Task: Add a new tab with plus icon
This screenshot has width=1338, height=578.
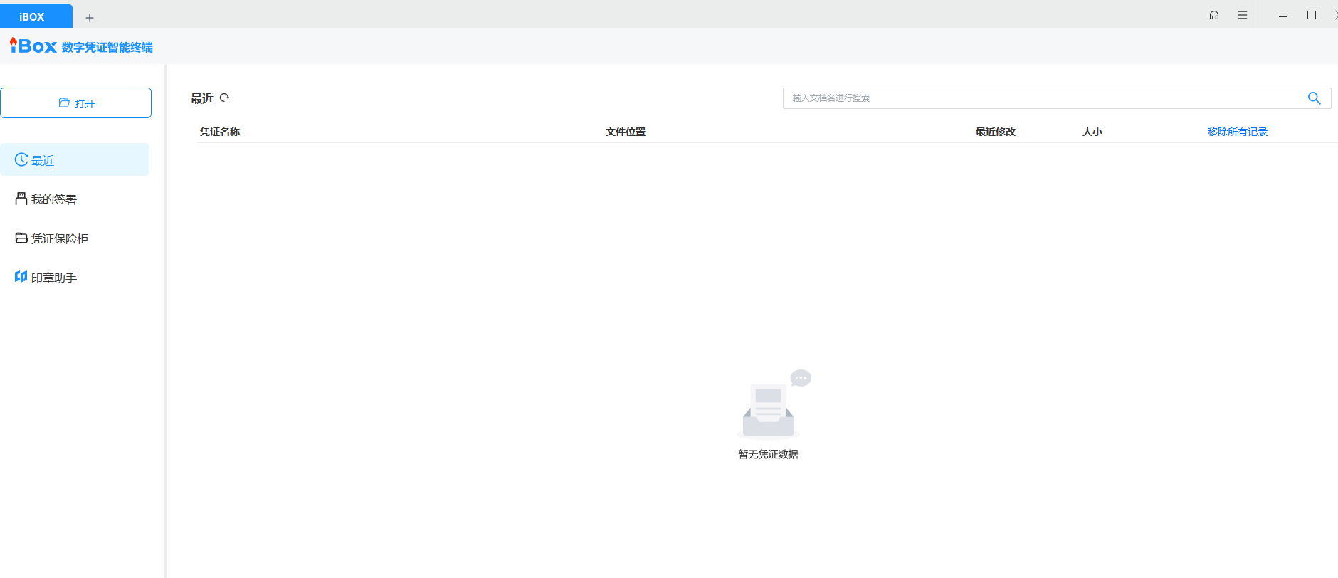Action: coord(90,17)
